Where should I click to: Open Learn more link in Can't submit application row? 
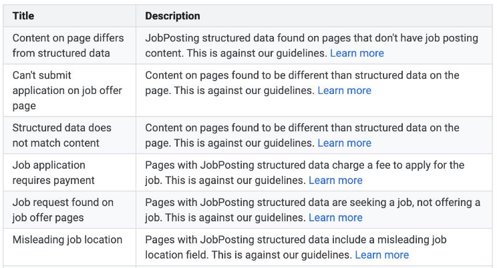click(344, 91)
